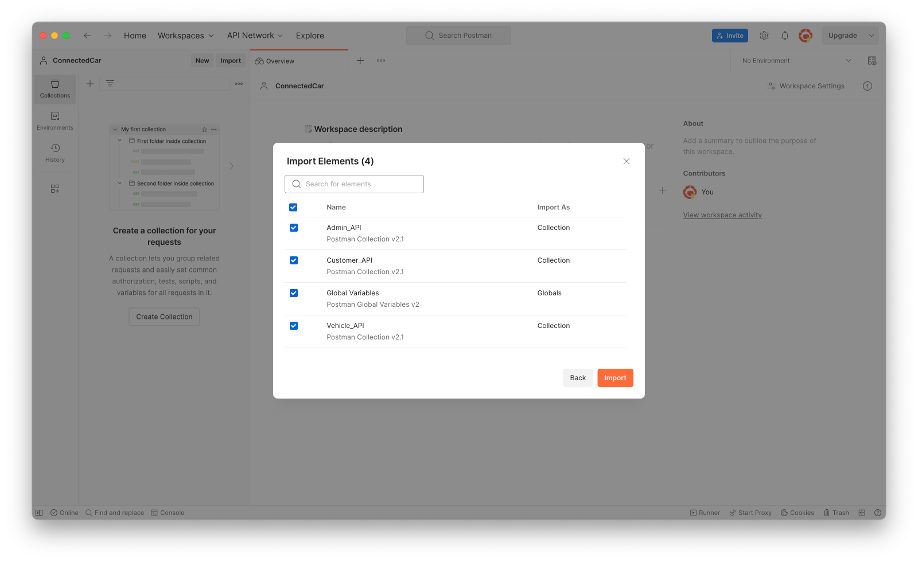
Task: Uncheck the Customer_API checkbox
Action: 293,260
